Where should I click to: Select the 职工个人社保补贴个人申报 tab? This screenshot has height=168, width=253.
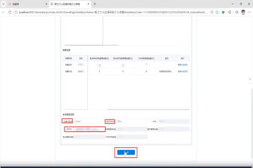coord(68,4)
